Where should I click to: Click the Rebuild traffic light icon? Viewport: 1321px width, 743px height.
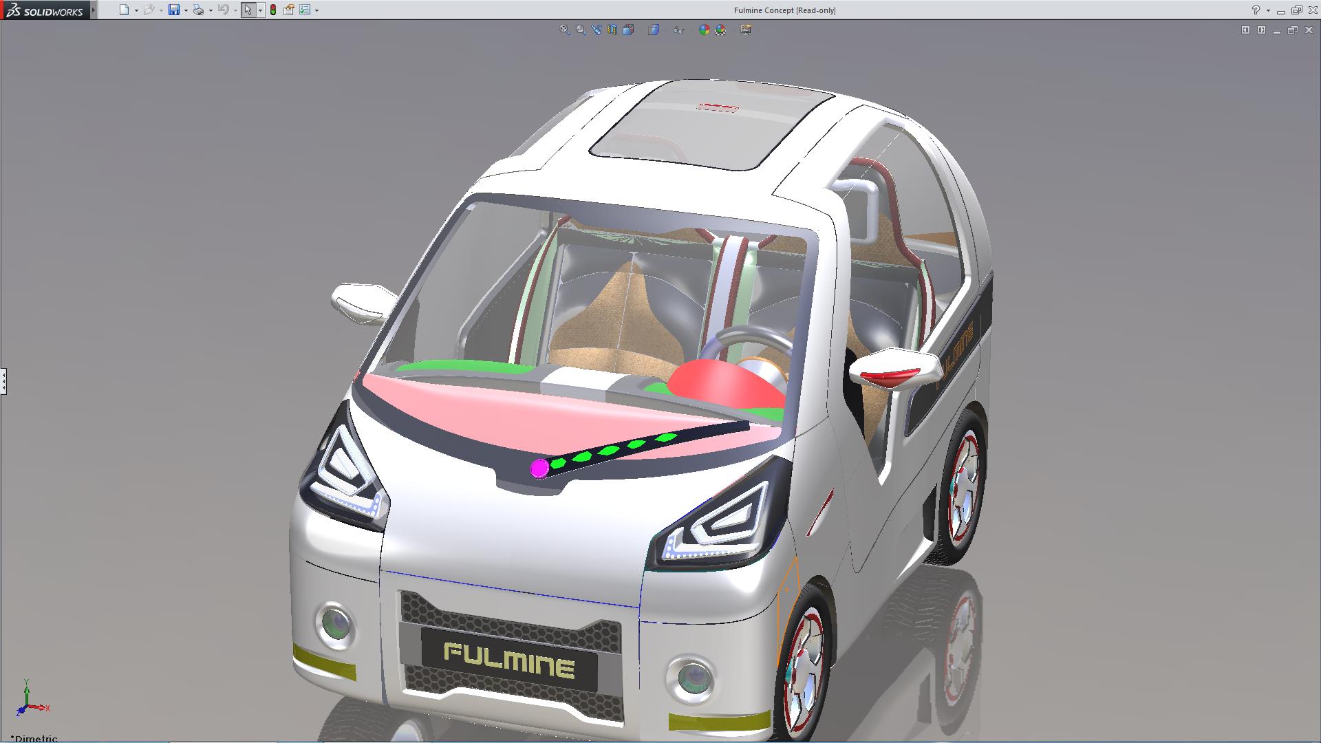pyautogui.click(x=273, y=10)
